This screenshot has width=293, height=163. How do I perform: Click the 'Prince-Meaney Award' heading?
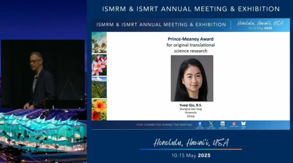click(190, 39)
